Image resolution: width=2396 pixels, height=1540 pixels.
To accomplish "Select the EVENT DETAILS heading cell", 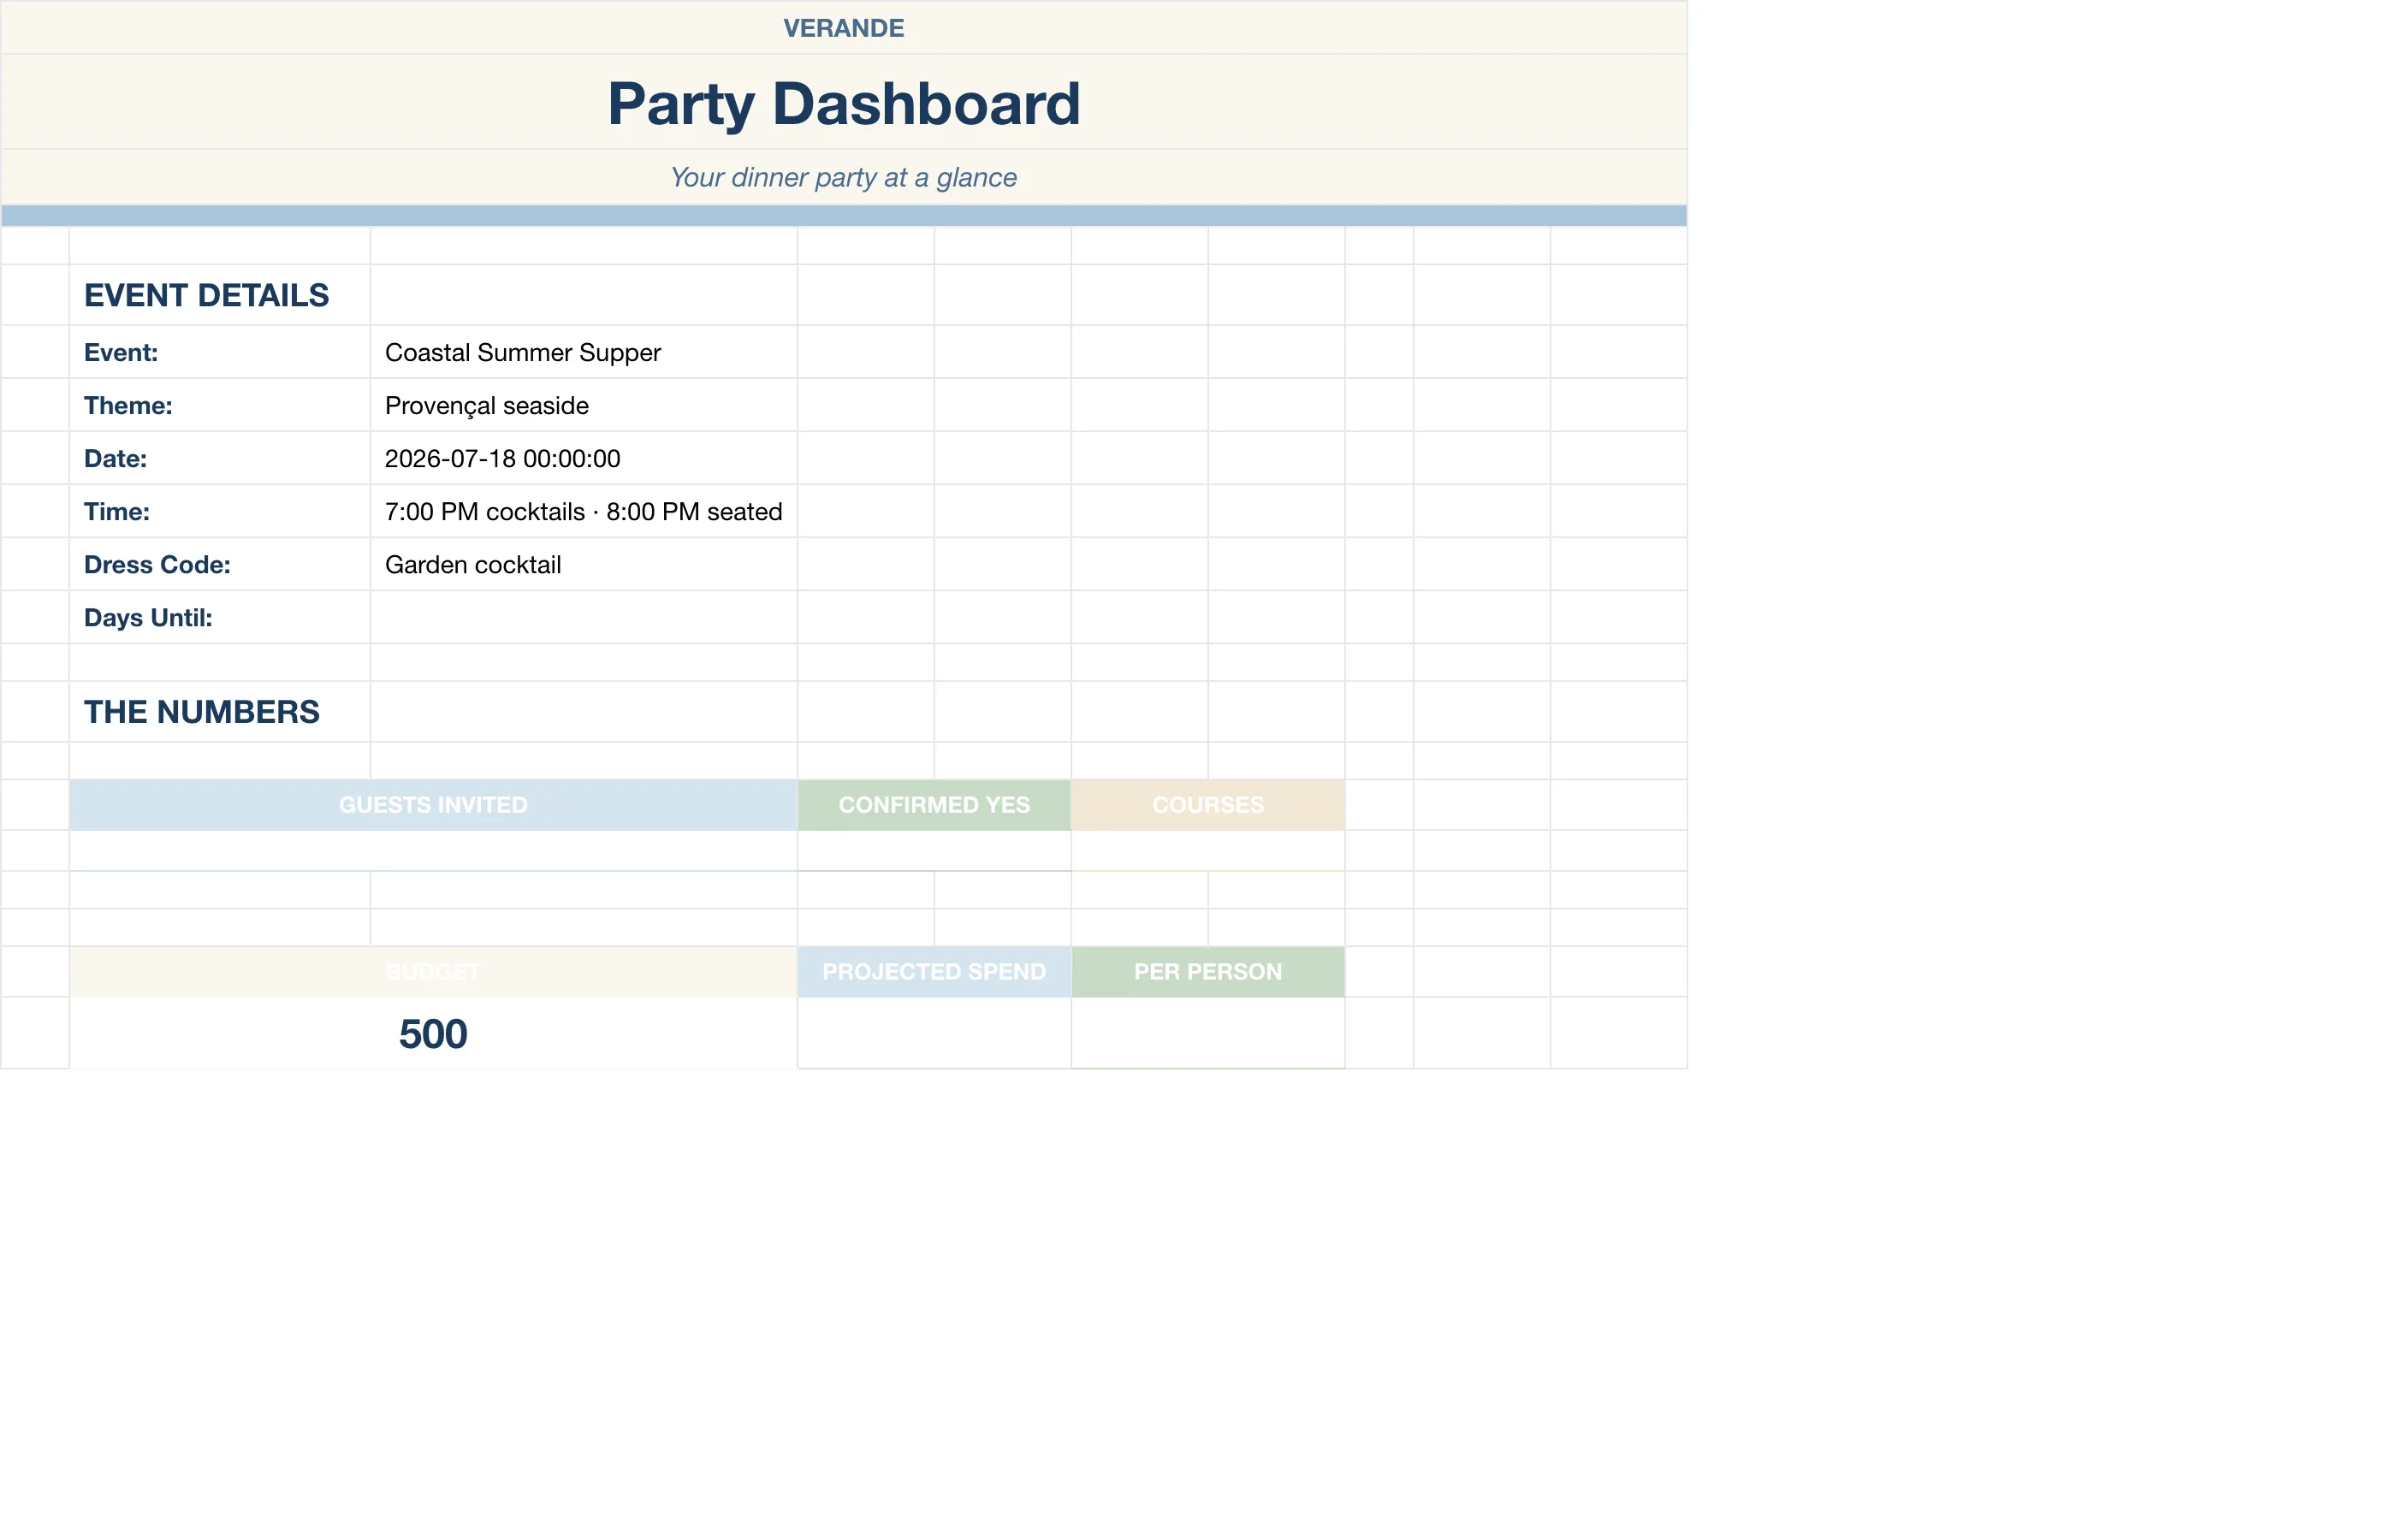I will 219,295.
